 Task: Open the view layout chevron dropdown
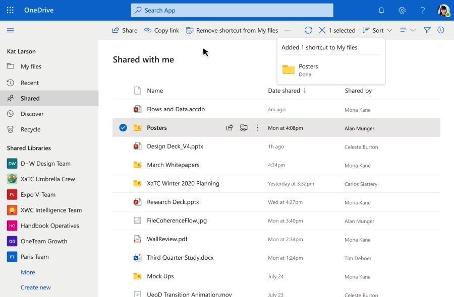click(407, 30)
